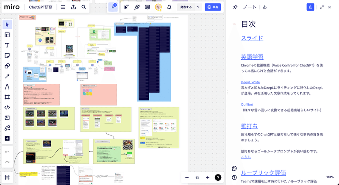Screen dimensions: 339x185
Task: Export the note with upload icon
Action: coord(264,7)
